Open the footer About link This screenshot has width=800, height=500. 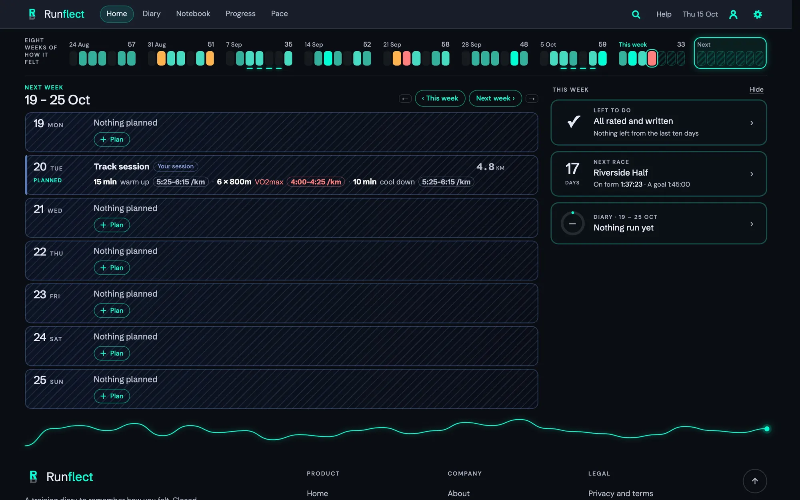click(458, 494)
